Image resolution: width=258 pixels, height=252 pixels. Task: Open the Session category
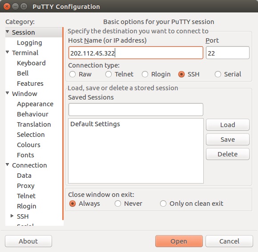24,32
